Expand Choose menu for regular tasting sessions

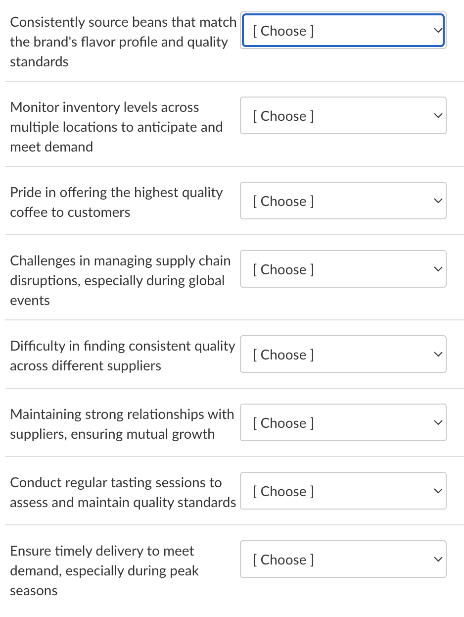point(343,491)
